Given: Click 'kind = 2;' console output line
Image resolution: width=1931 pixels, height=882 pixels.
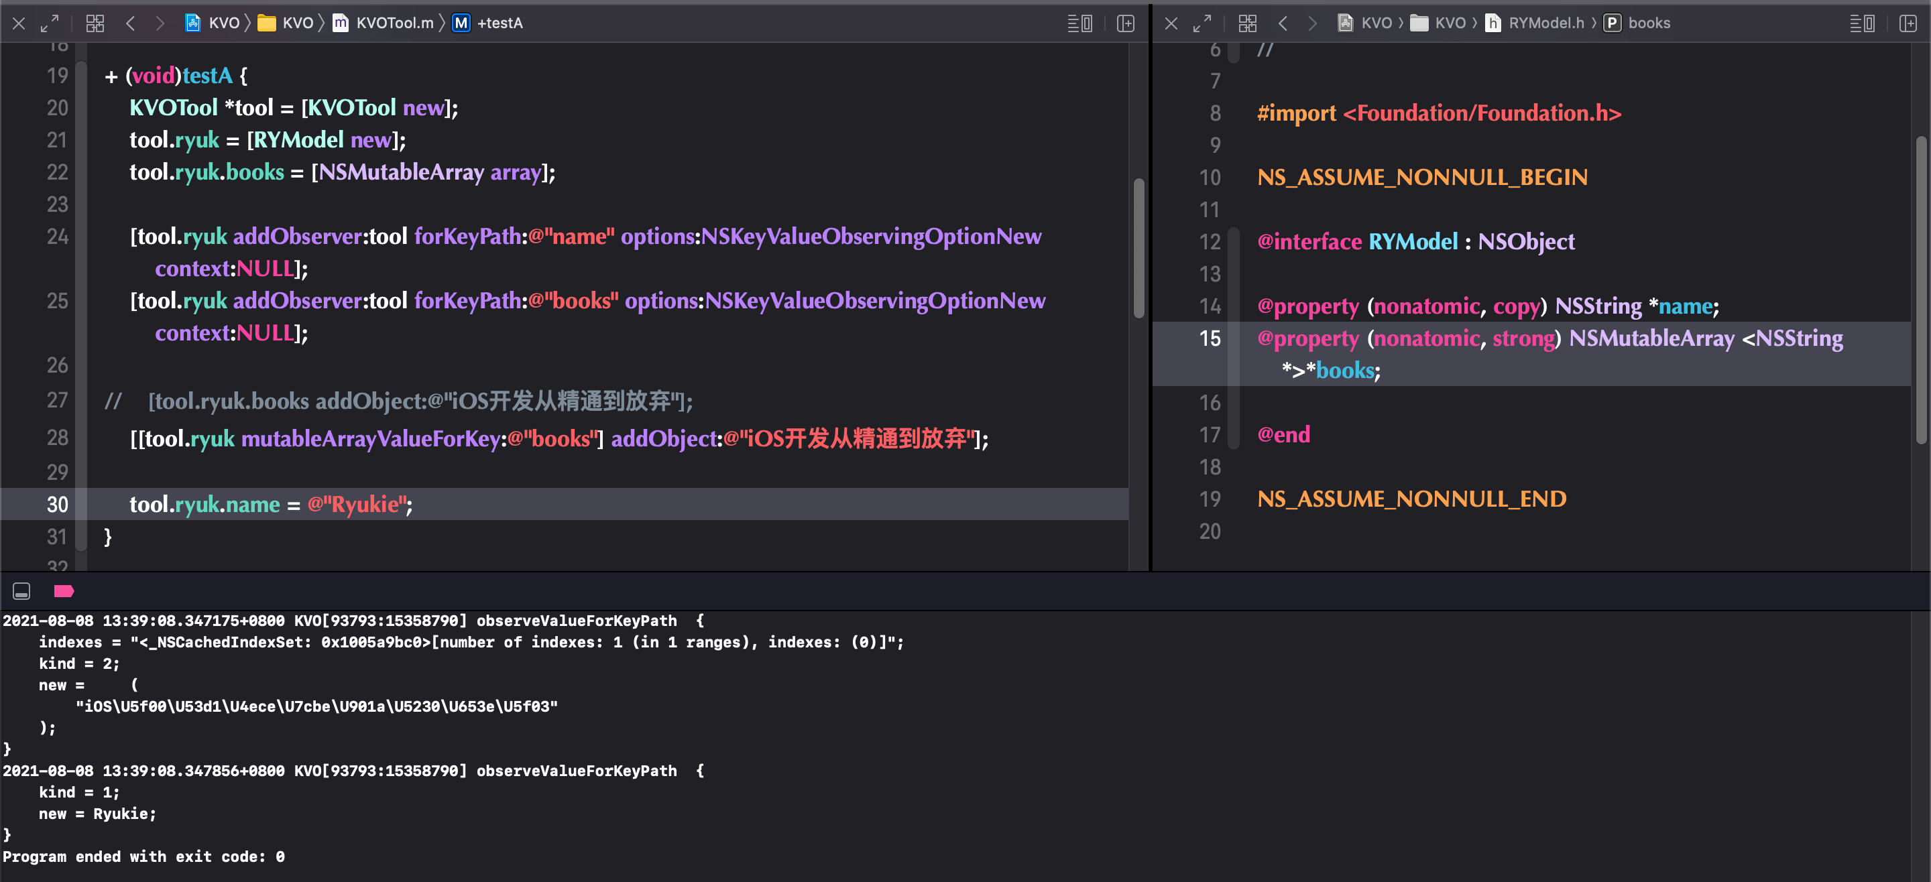Looking at the screenshot, I should pyautogui.click(x=78, y=664).
